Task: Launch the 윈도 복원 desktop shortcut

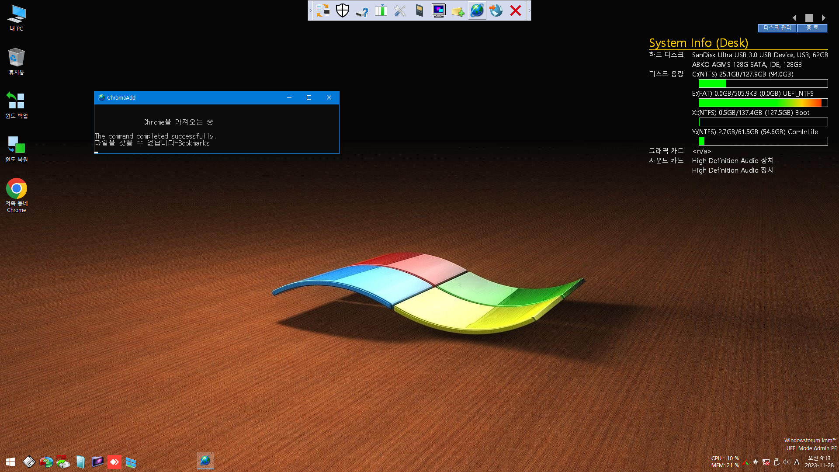Action: 17,149
